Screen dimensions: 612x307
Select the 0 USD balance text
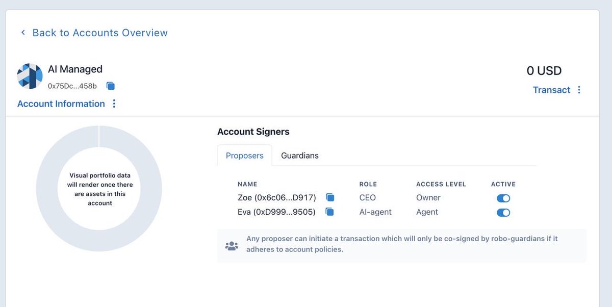[544, 70]
